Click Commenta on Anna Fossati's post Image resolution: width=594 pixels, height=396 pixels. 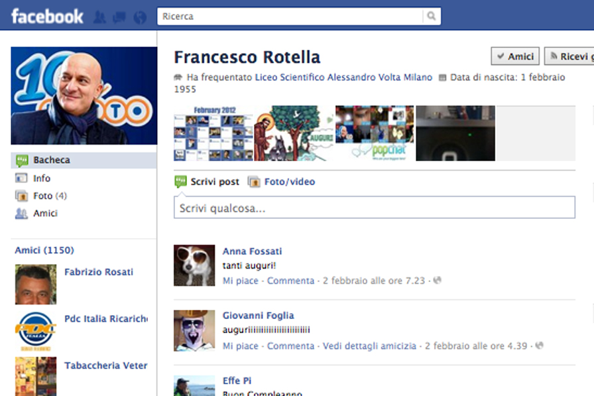(290, 281)
